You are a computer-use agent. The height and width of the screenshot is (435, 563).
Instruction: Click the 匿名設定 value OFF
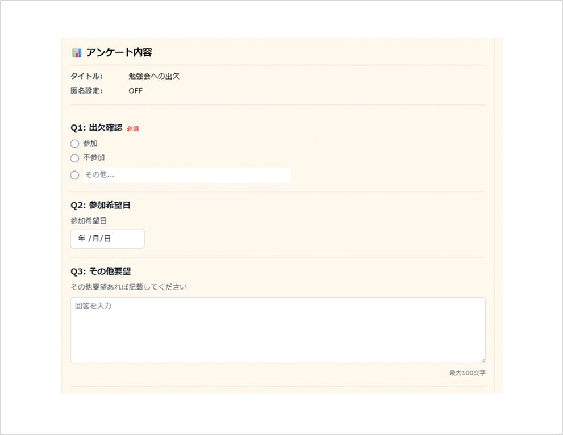click(x=135, y=91)
